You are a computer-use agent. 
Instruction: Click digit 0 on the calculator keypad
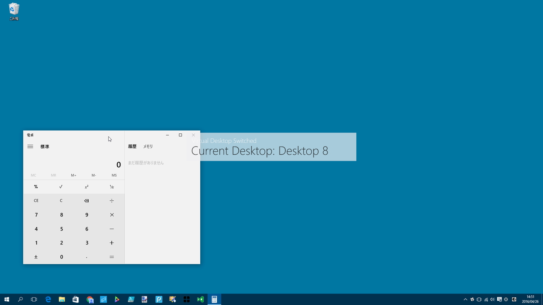(x=61, y=257)
